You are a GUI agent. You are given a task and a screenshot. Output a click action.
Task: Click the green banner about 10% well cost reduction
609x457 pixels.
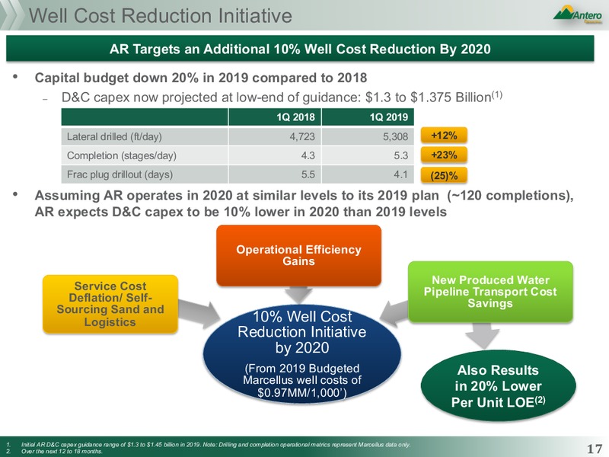pos(300,49)
